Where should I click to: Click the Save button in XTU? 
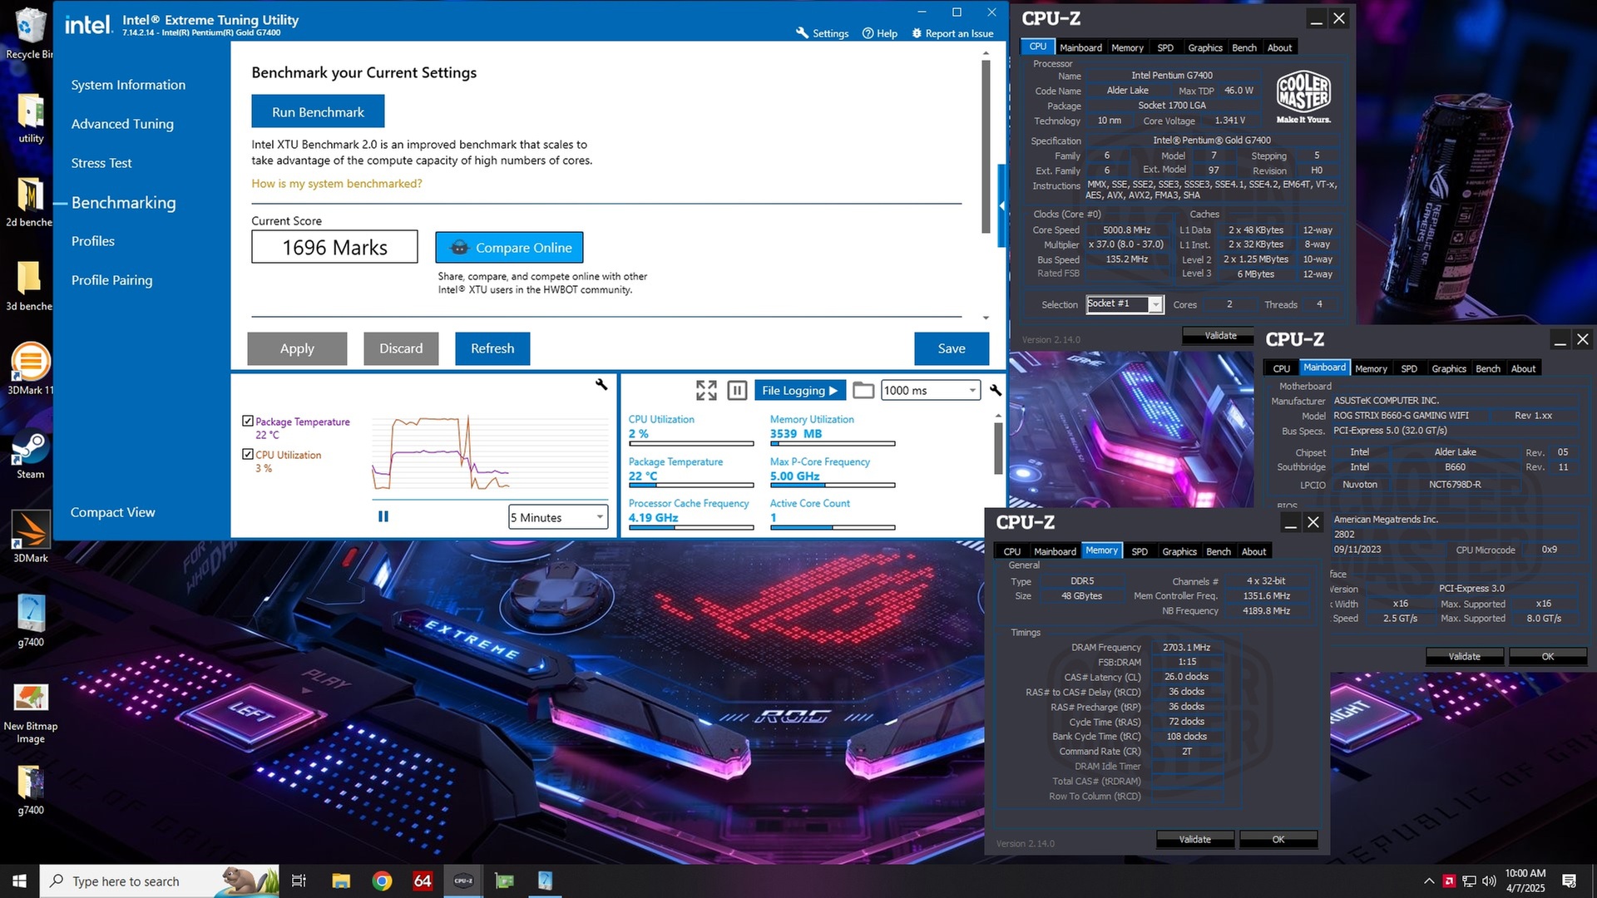pos(952,348)
